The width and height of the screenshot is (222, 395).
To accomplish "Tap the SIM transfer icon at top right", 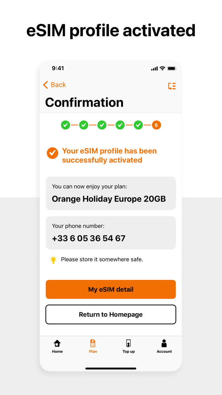I will (172, 86).
